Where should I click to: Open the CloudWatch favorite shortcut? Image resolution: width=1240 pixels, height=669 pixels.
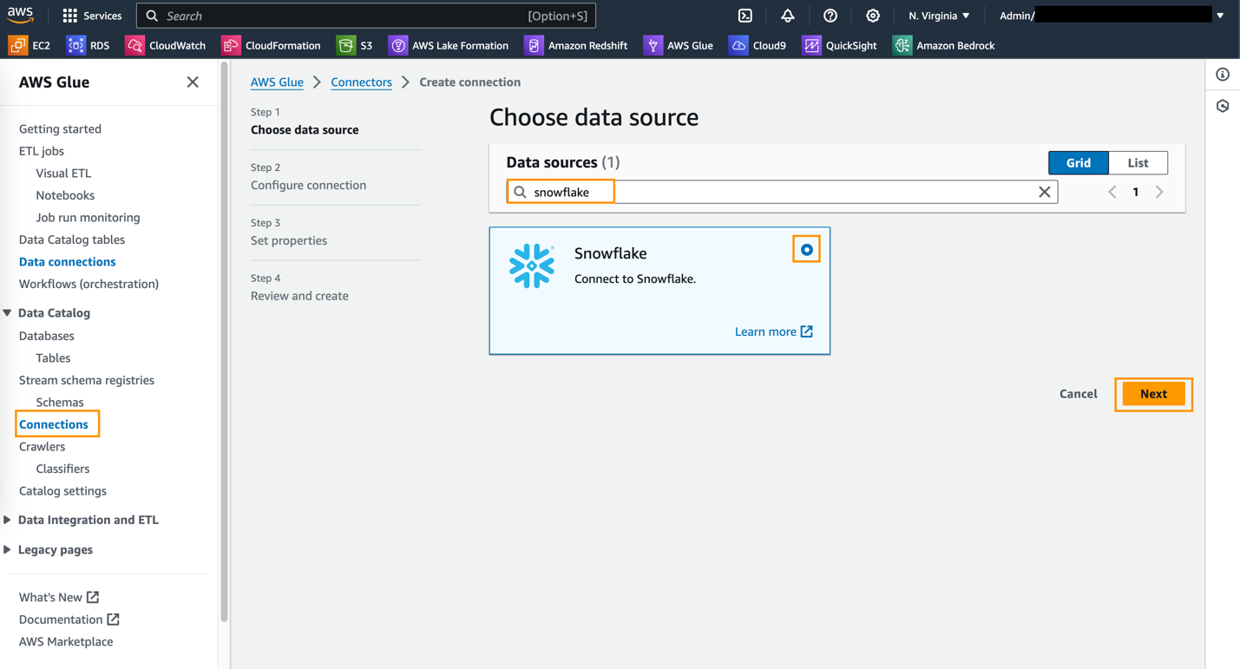(166, 45)
